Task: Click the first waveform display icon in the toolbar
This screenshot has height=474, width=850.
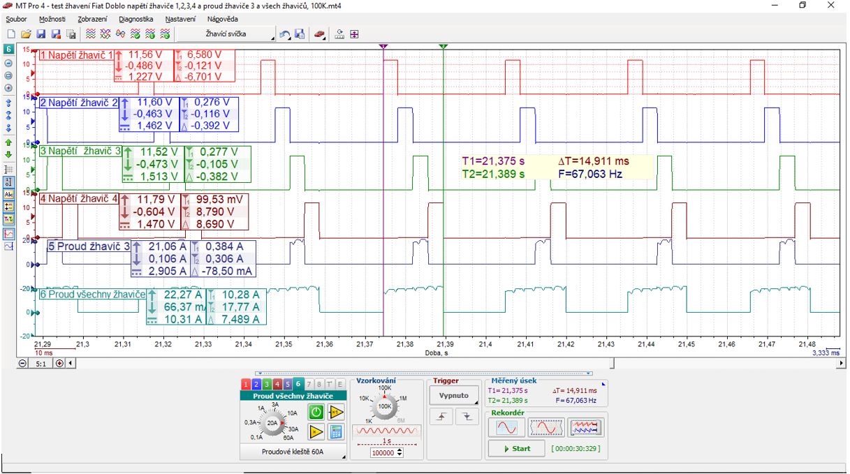Action: (91, 34)
